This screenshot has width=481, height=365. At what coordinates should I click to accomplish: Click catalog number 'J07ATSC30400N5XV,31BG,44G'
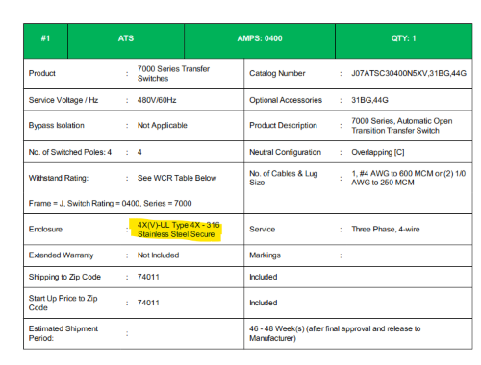tap(409, 73)
